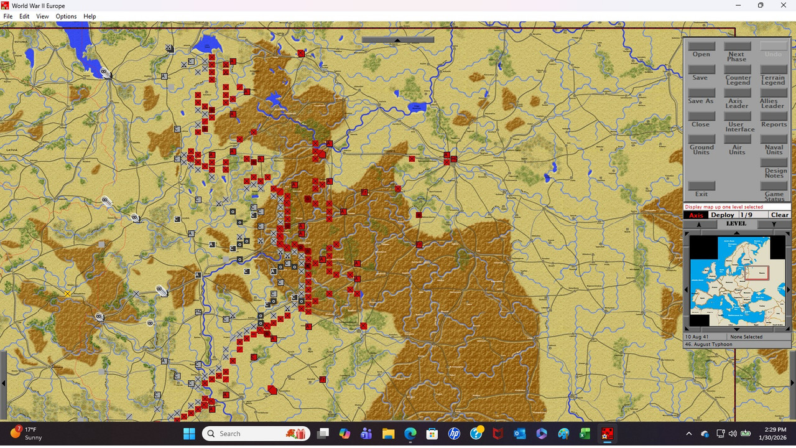Image resolution: width=796 pixels, height=448 pixels.
Task: Open Microsoft Store from the taskbar
Action: point(432,434)
